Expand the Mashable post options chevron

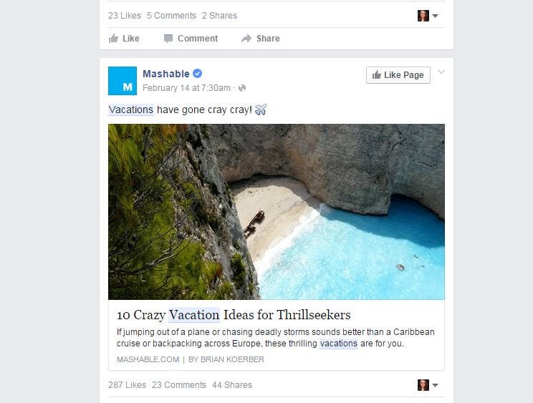(x=441, y=72)
